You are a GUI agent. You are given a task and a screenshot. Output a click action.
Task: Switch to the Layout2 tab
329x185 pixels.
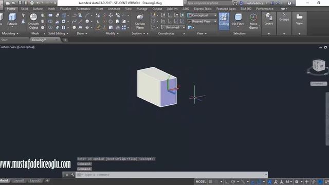(x=35, y=180)
